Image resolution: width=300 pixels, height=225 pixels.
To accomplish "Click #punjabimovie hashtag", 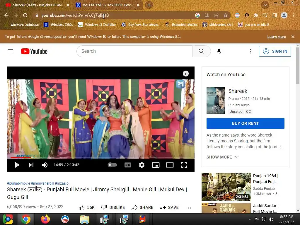I will click(18, 183).
